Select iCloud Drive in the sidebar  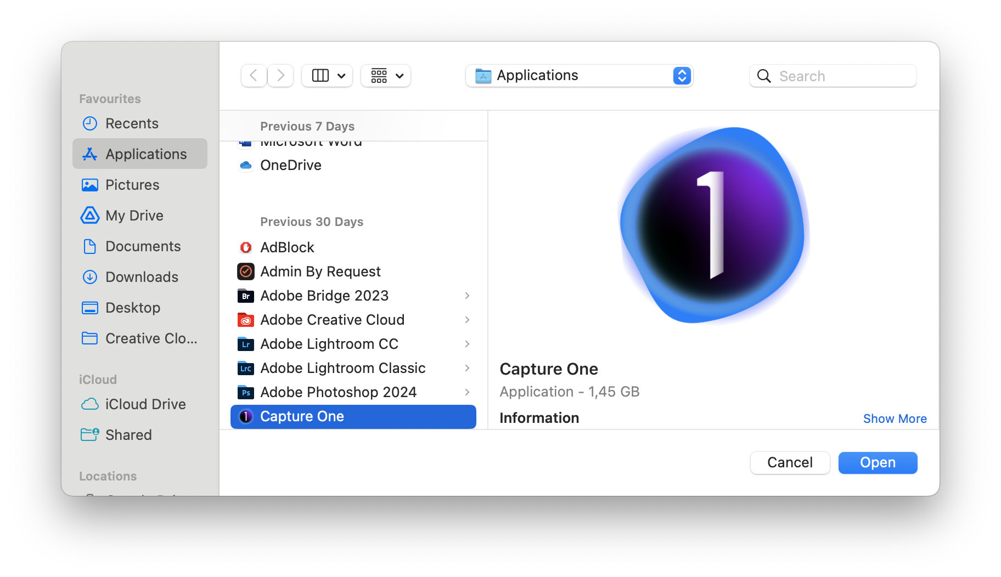(x=140, y=404)
